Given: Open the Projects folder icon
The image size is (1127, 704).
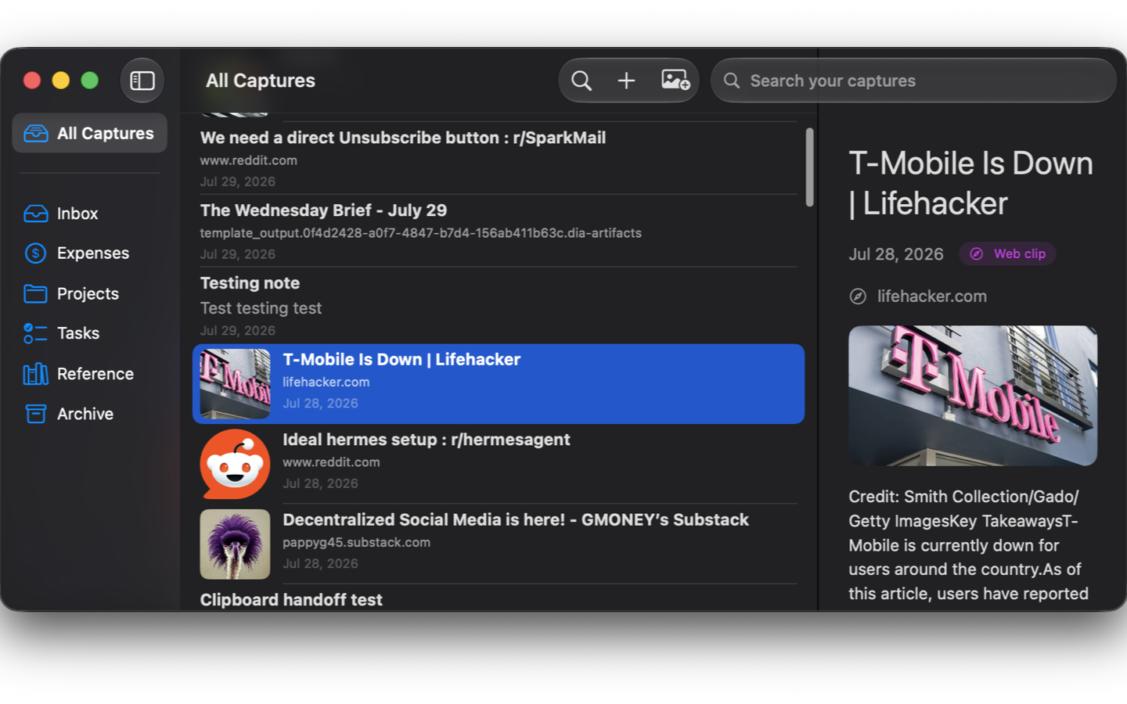Looking at the screenshot, I should (x=36, y=293).
